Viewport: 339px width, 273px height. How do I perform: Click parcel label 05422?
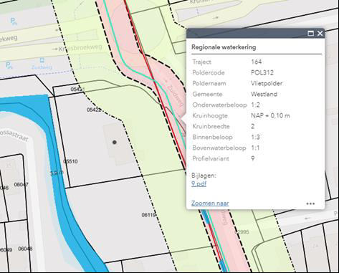(x=94, y=110)
